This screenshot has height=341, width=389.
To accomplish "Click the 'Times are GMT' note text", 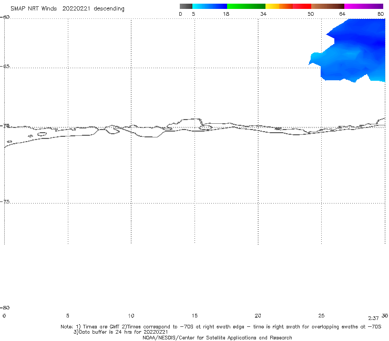I will (x=101, y=327).
